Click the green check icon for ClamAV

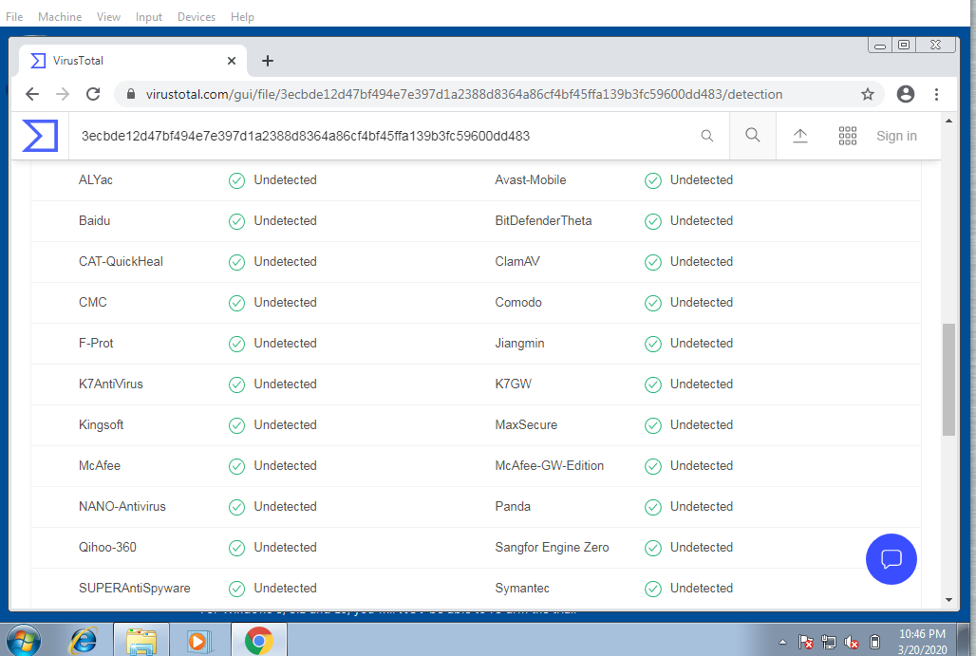(653, 262)
